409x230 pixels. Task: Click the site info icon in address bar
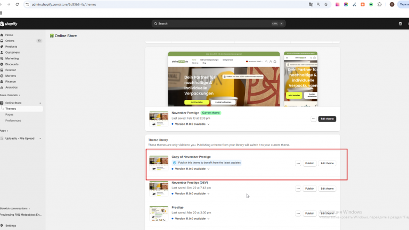pos(27,4)
